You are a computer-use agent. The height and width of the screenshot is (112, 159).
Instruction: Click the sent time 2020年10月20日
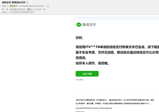(19, 9)
